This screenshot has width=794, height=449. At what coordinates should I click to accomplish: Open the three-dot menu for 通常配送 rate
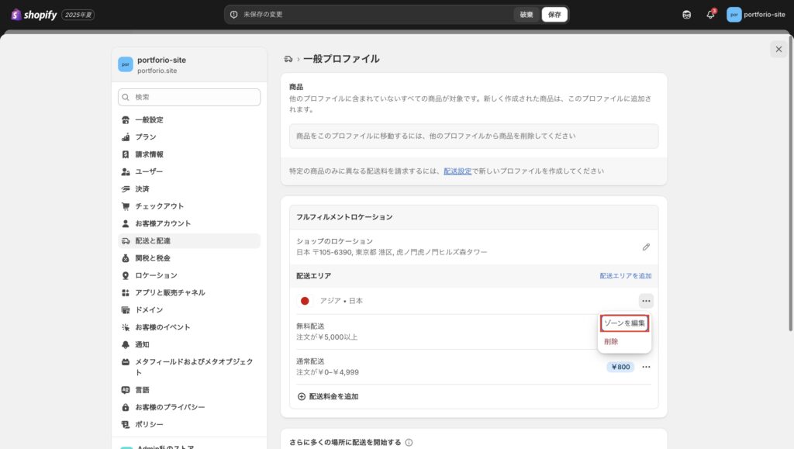click(646, 367)
